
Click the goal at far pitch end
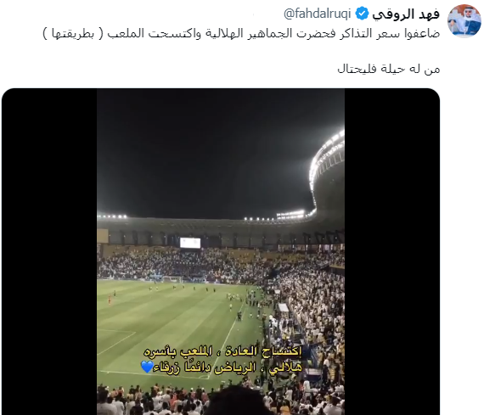[x=172, y=279]
